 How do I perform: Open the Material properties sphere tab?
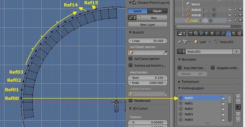point(234,33)
